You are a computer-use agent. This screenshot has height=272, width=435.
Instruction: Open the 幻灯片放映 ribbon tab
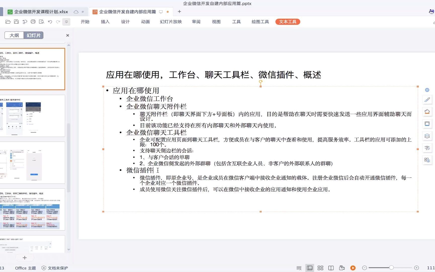(x=171, y=22)
